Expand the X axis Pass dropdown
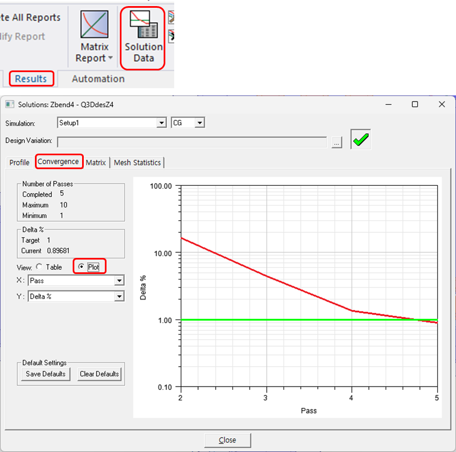 [x=119, y=281]
